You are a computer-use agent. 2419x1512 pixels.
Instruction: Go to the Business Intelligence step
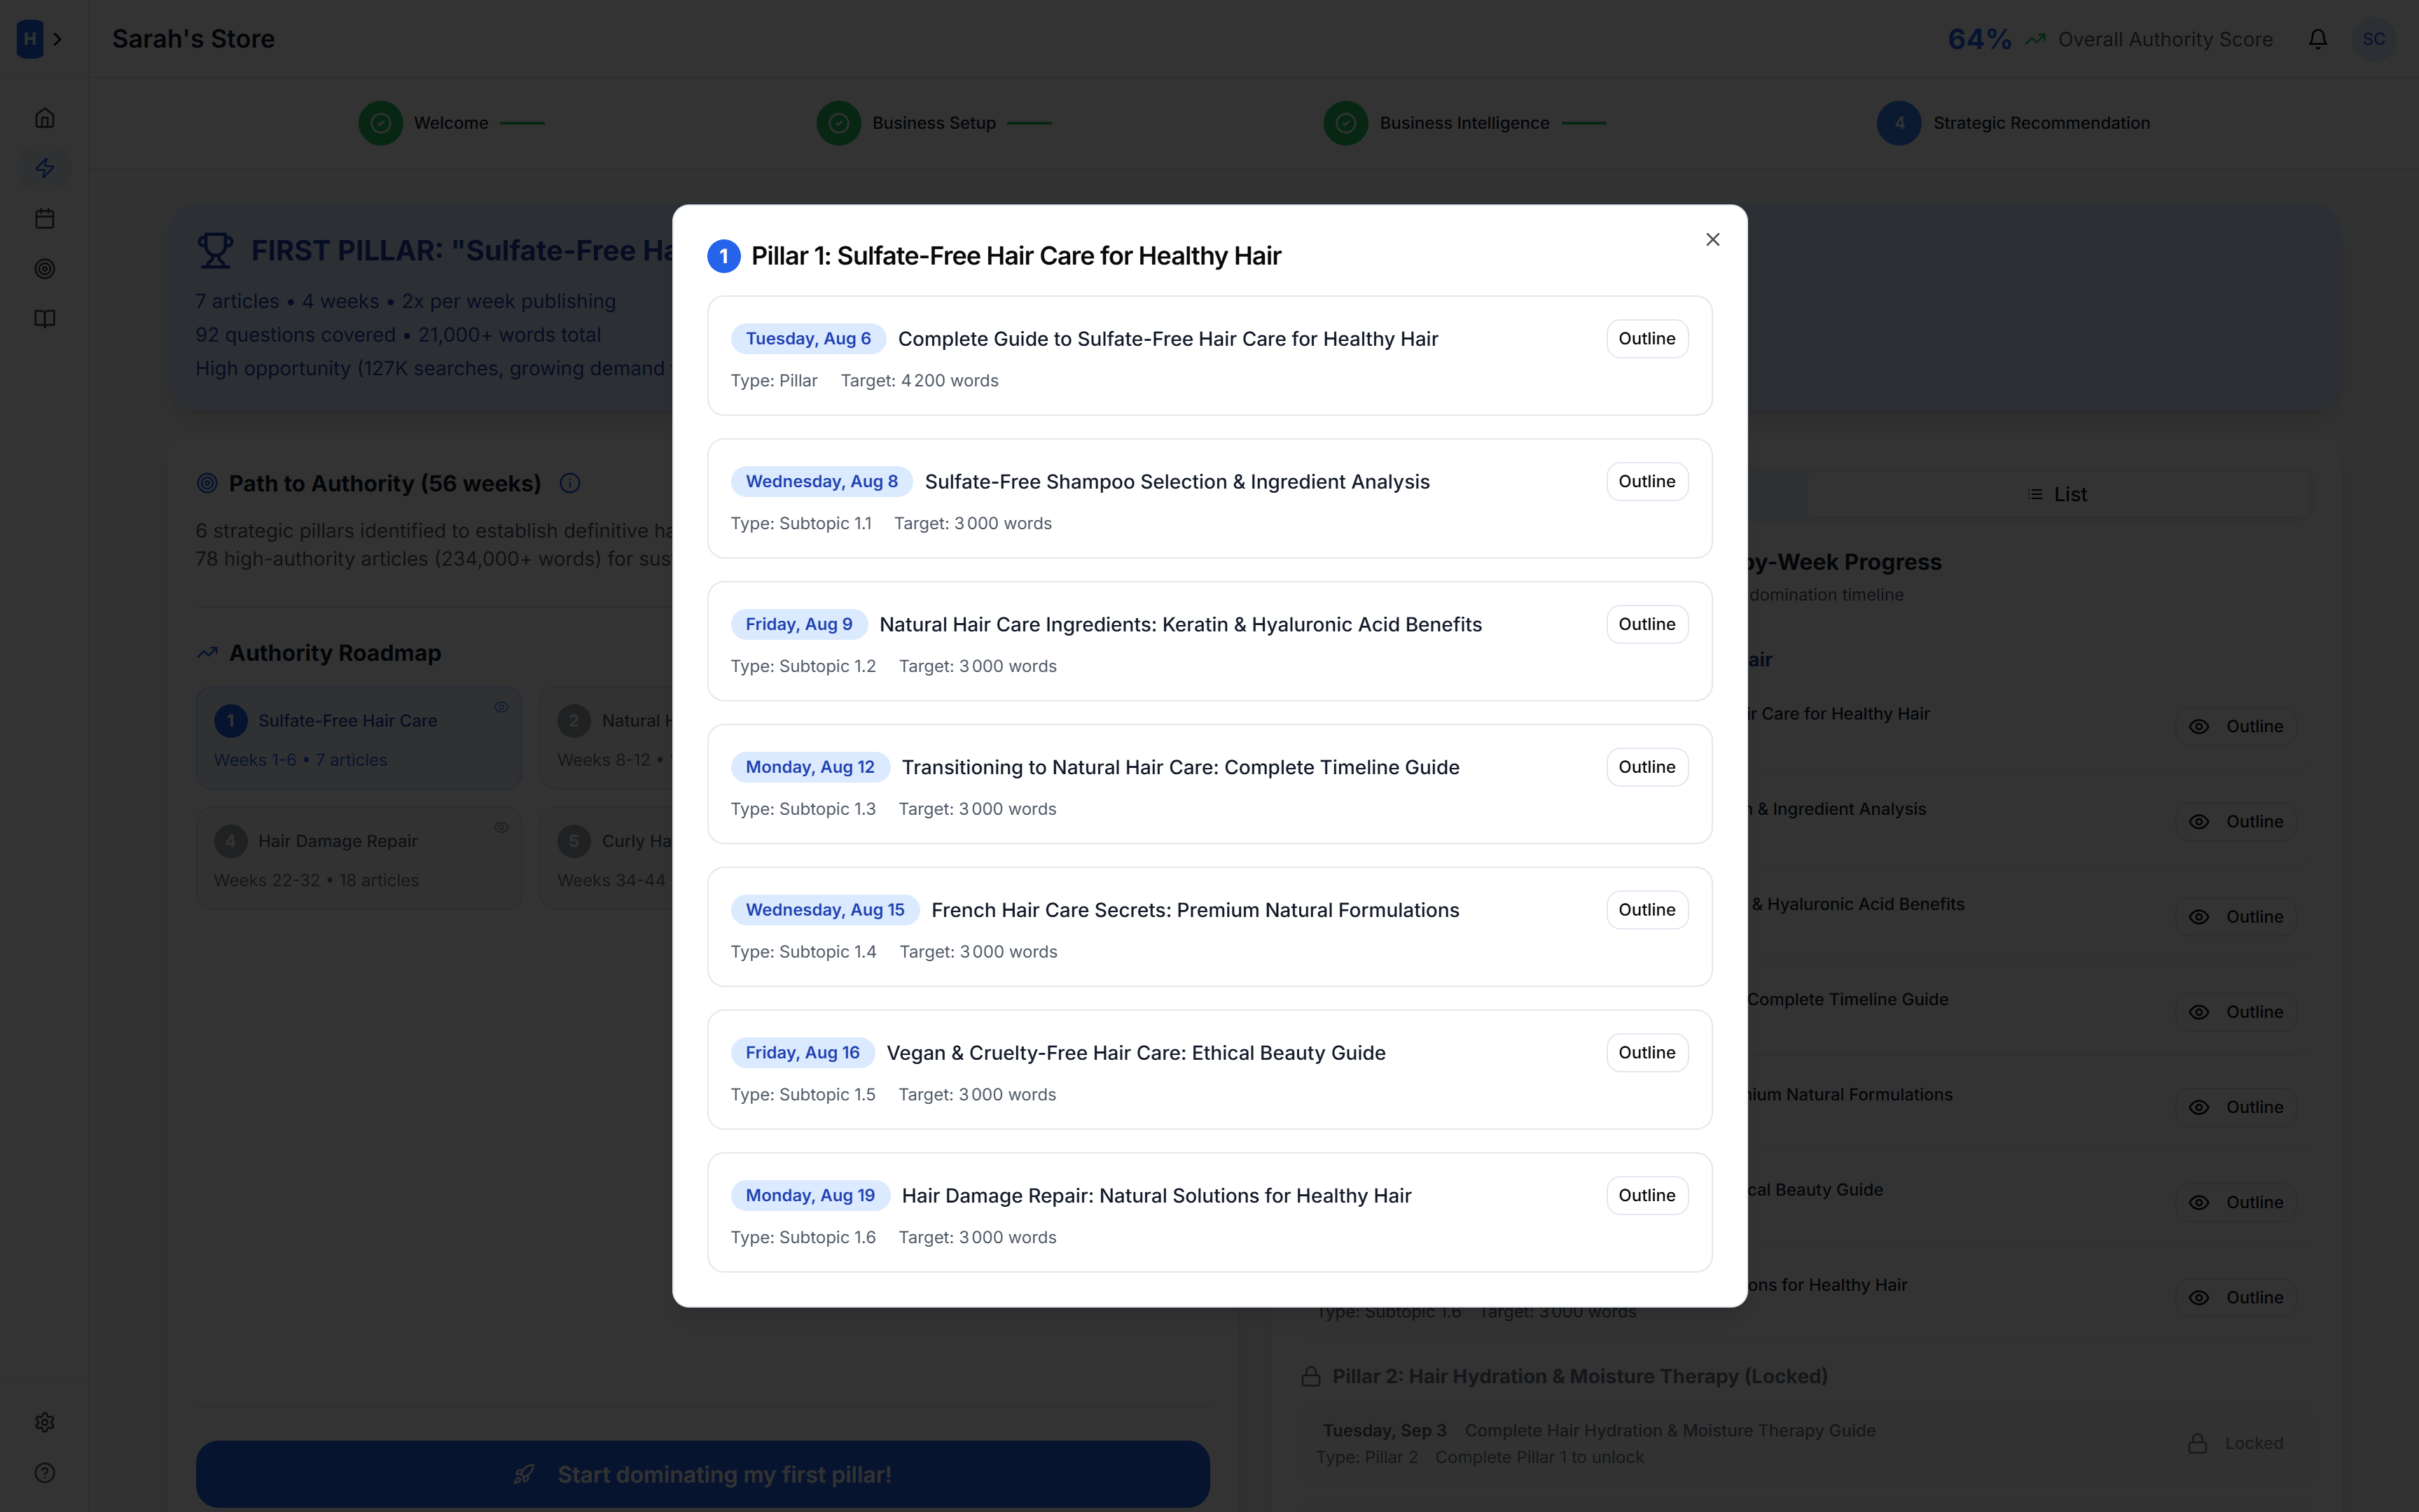1464,123
